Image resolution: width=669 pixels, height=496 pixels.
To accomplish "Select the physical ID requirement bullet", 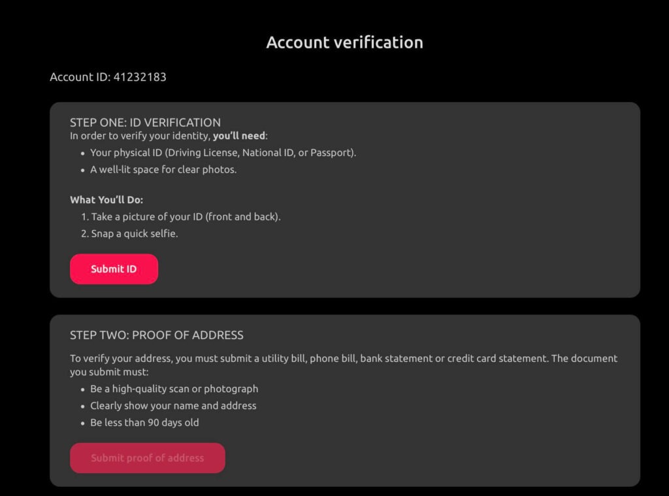I will (x=223, y=153).
